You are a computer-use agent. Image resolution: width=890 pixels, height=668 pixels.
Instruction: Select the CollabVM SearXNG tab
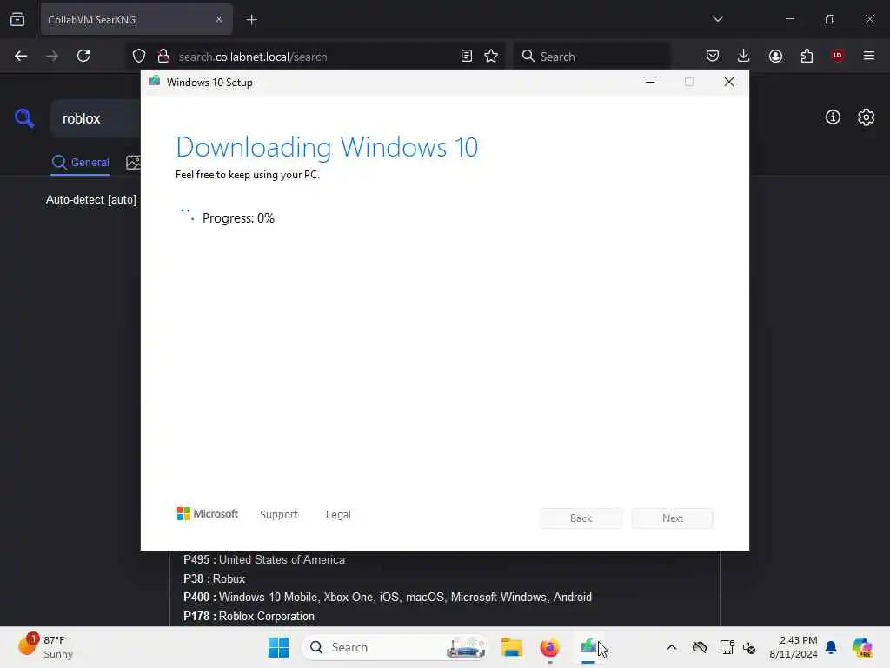click(x=136, y=20)
